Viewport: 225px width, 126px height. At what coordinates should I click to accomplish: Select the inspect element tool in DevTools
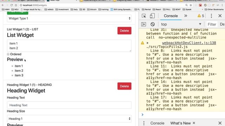(144, 16)
